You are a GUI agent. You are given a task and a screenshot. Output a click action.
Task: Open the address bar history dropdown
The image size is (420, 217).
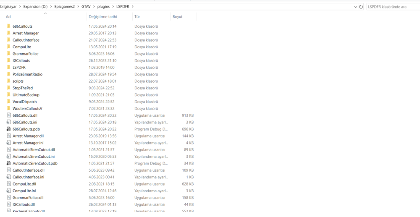tap(355, 7)
